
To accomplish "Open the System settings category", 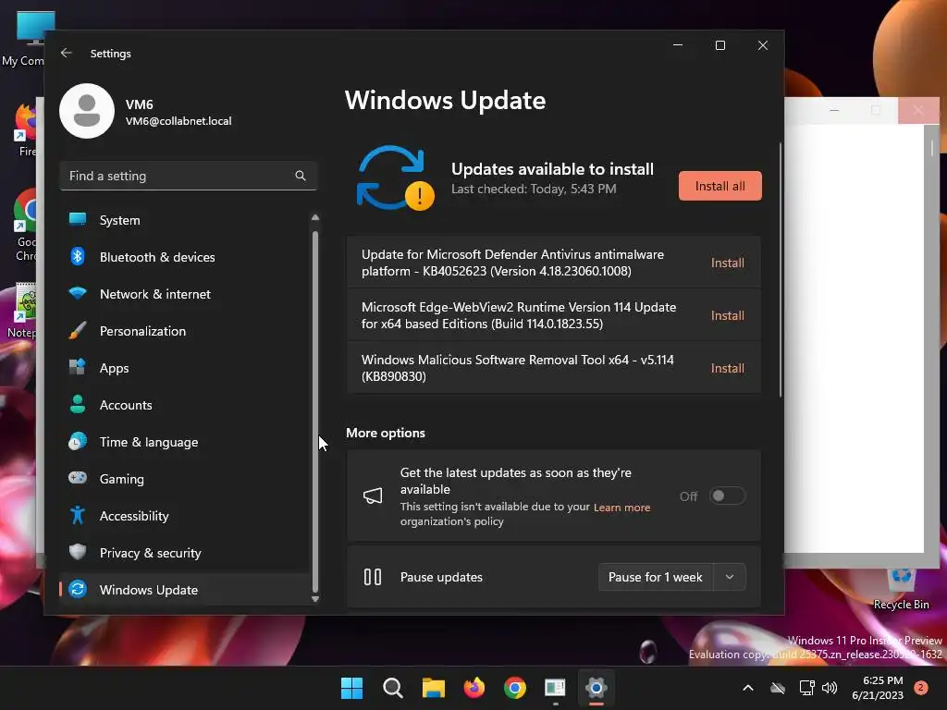I will tap(184, 220).
